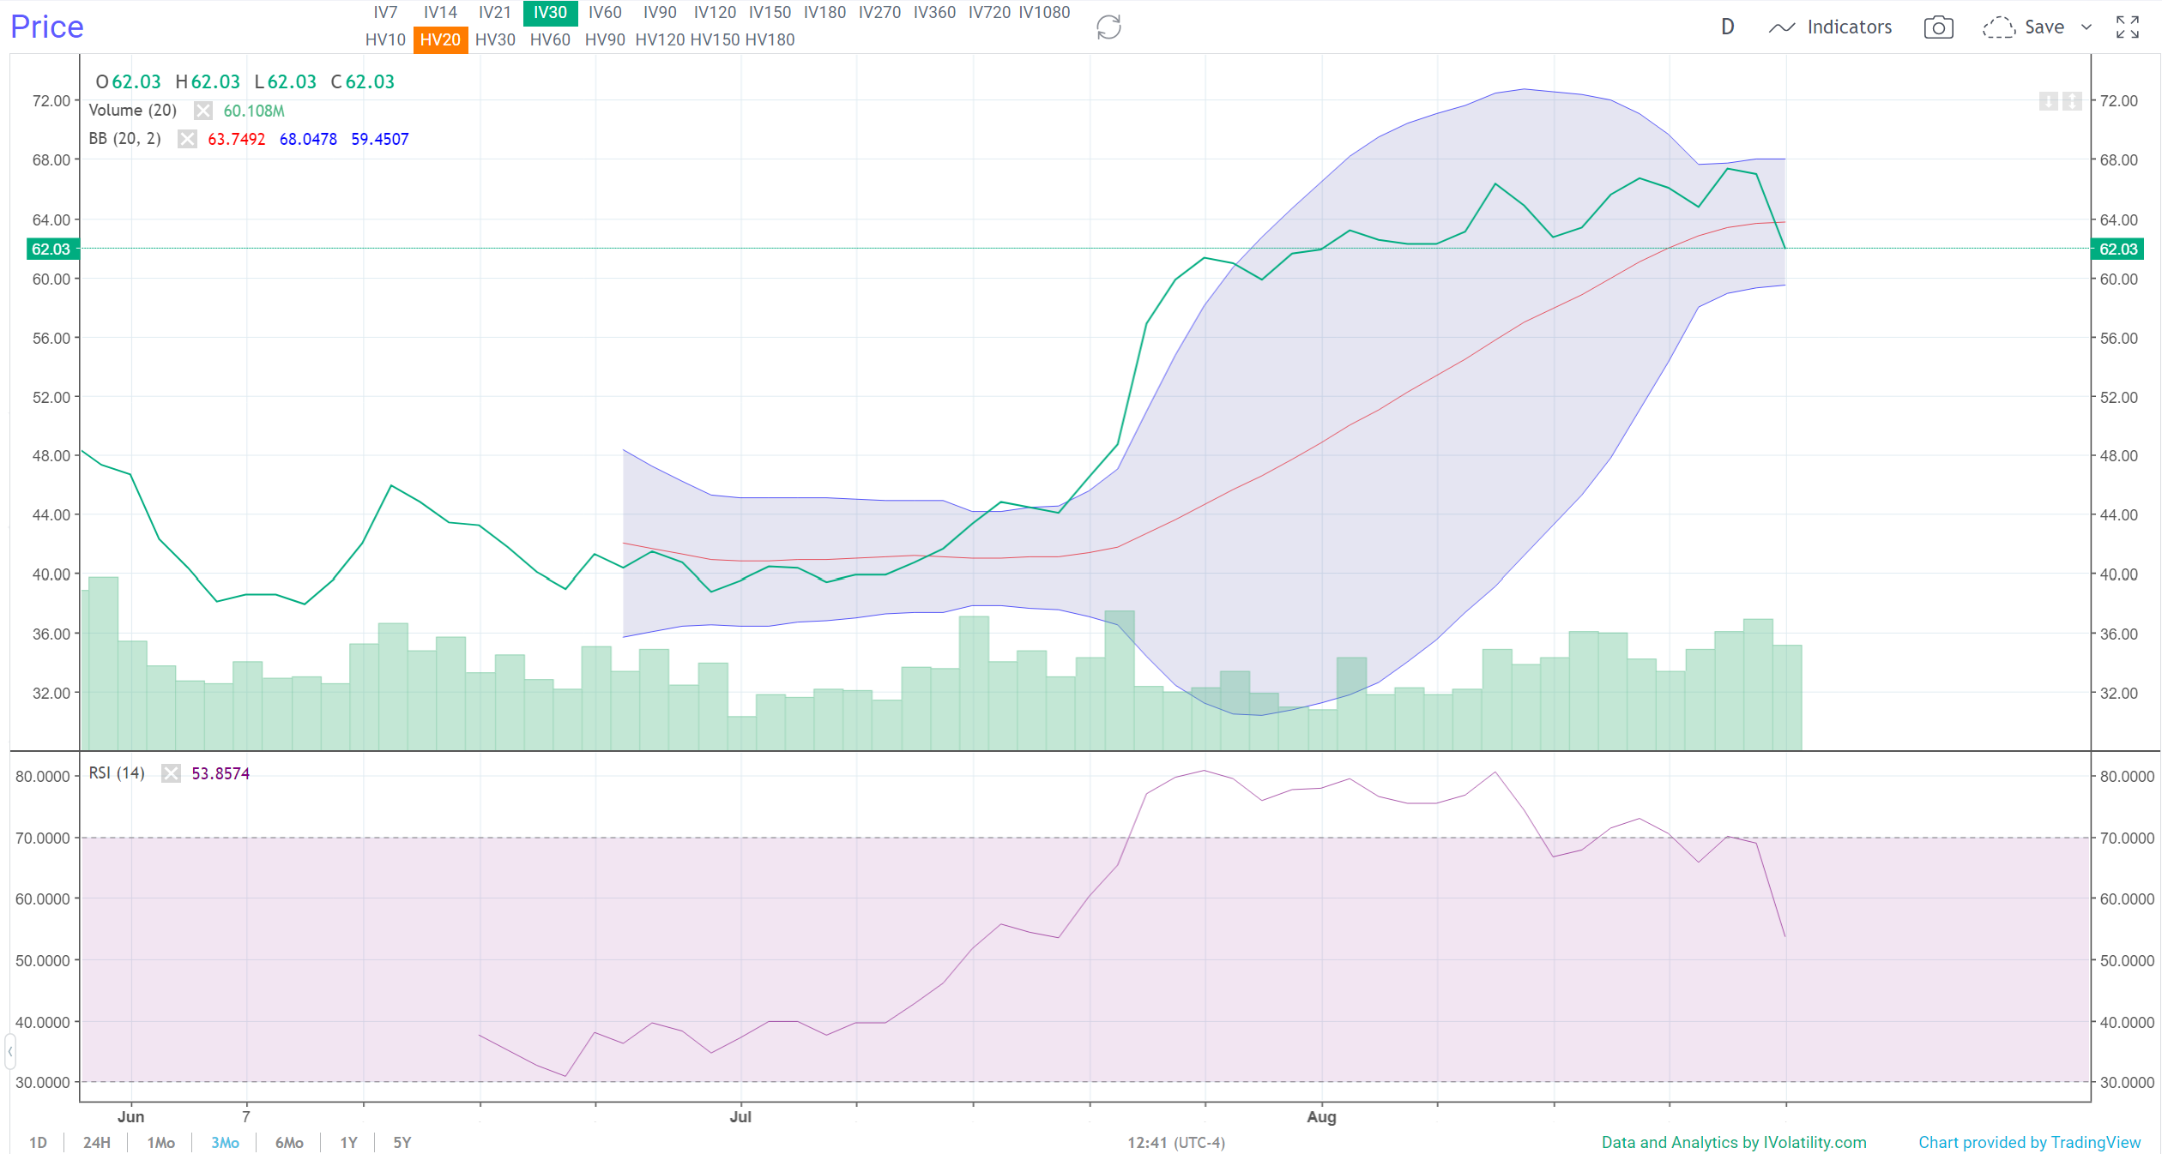The width and height of the screenshot is (2162, 1154).
Task: Toggle the IV60 series
Action: (x=605, y=13)
